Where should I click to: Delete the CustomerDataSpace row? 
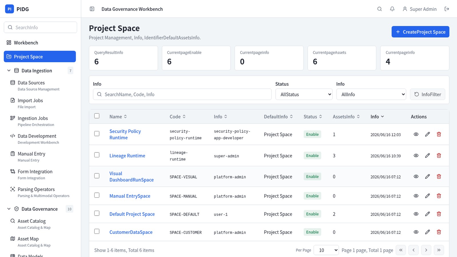click(x=439, y=232)
